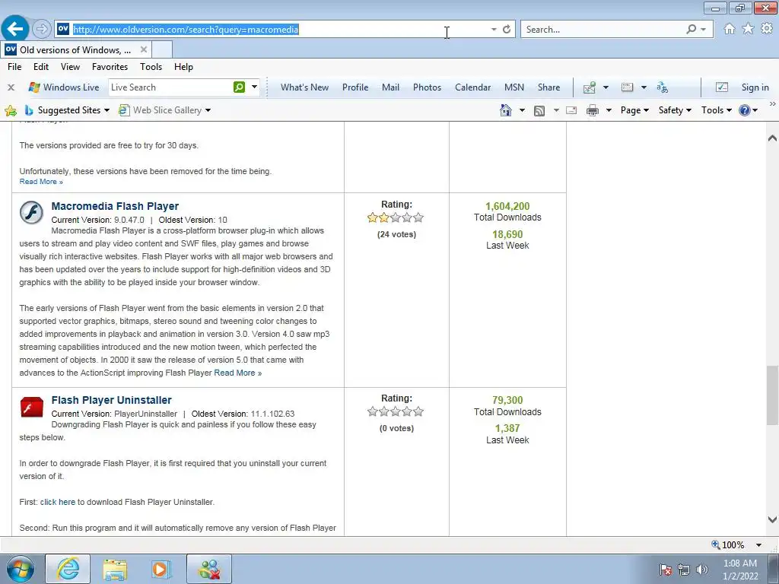
Task: Open the Home icon at top right
Action: point(730,29)
